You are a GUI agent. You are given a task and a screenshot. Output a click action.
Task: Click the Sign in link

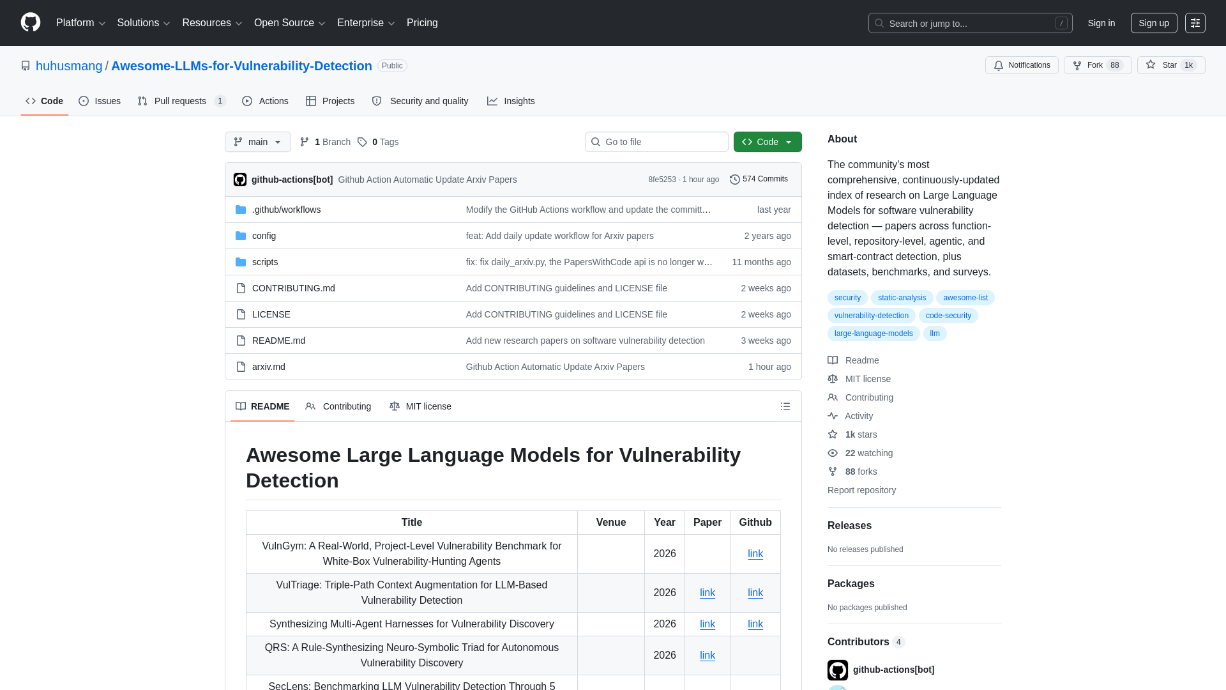click(1101, 23)
